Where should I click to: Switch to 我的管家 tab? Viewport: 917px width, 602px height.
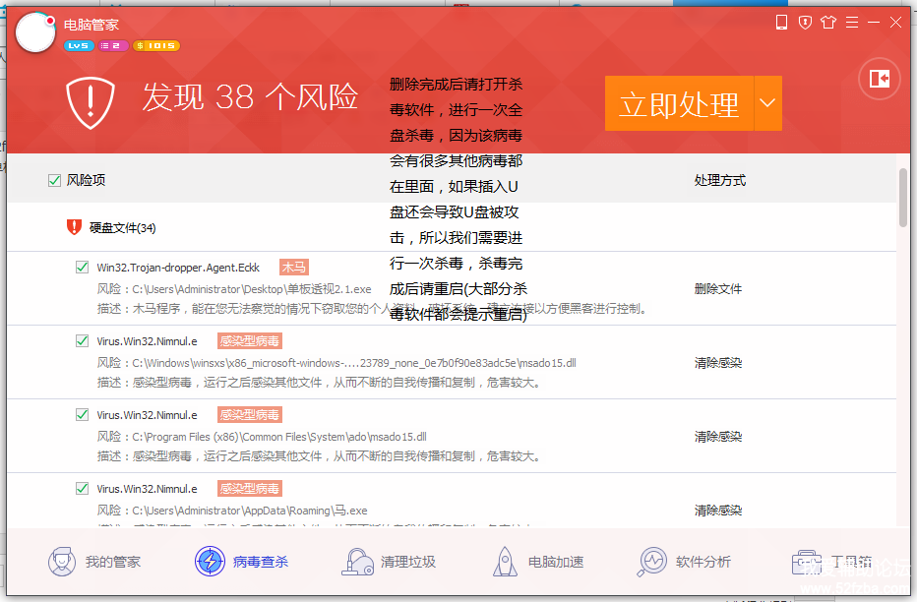tap(94, 562)
